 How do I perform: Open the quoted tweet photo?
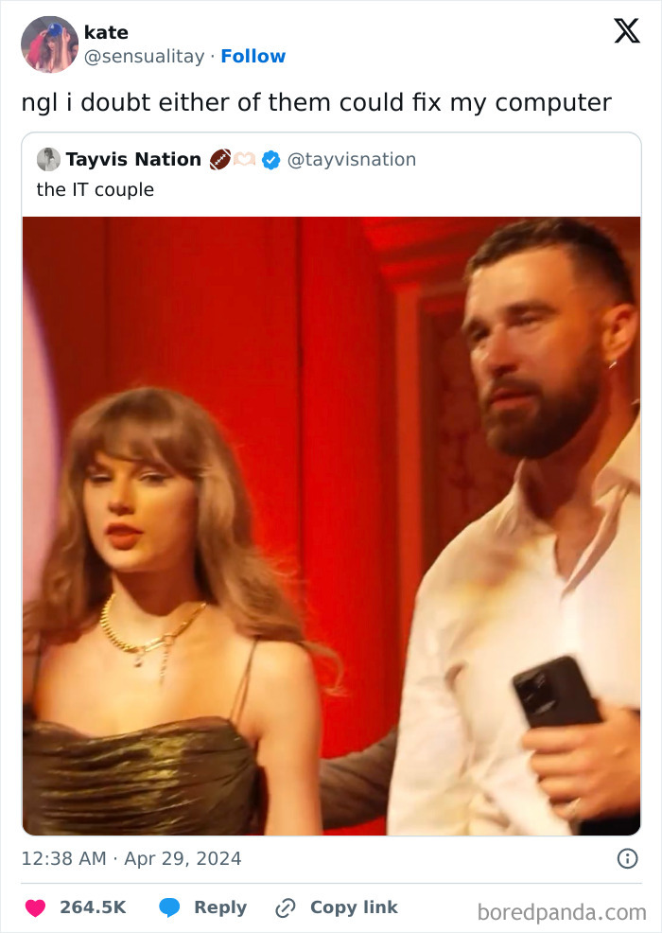[331, 525]
